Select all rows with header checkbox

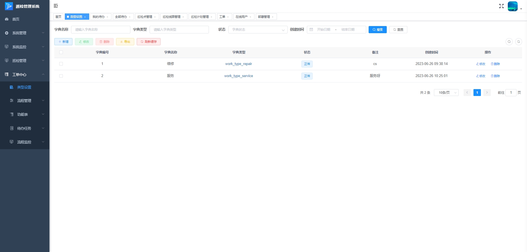(61, 52)
